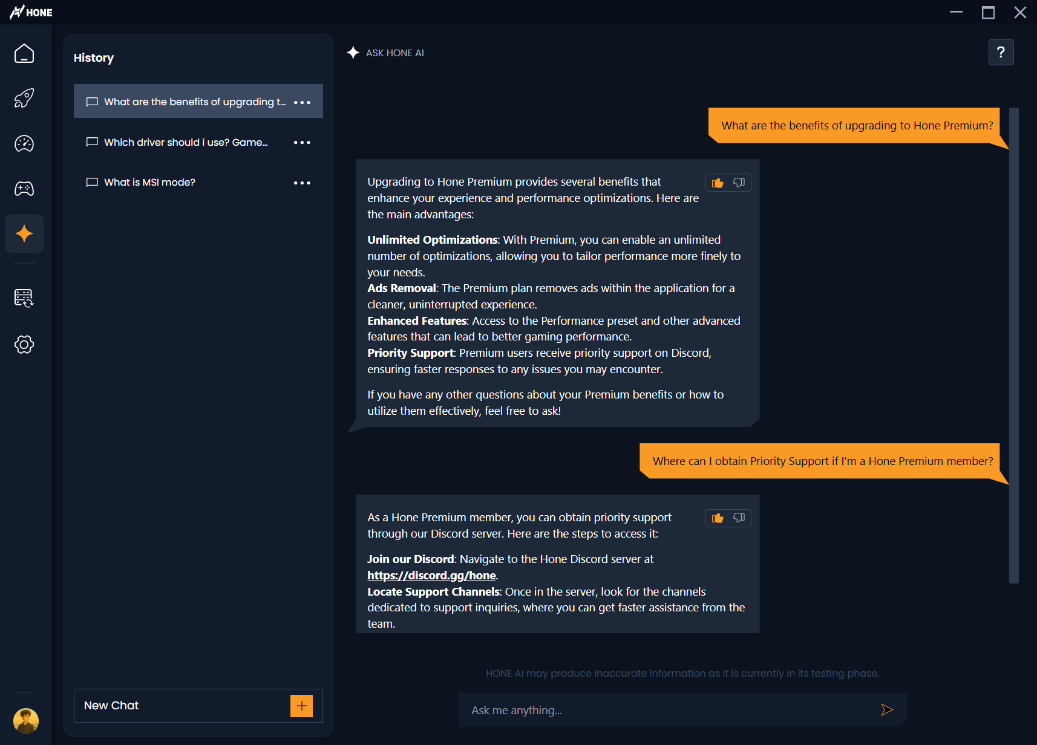Start a New Chat with plus button
1037x745 pixels.
coord(301,706)
